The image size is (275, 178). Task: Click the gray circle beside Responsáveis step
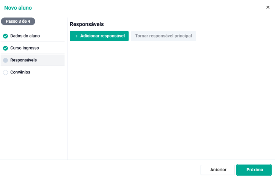[5, 60]
